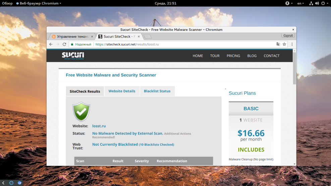Viewport: 331px width, 186px height.
Task: Open the SiteCheck Results tab
Action: 85,91
